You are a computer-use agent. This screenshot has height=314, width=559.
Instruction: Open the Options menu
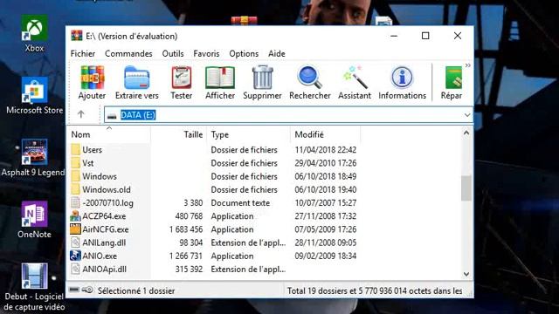coord(244,54)
